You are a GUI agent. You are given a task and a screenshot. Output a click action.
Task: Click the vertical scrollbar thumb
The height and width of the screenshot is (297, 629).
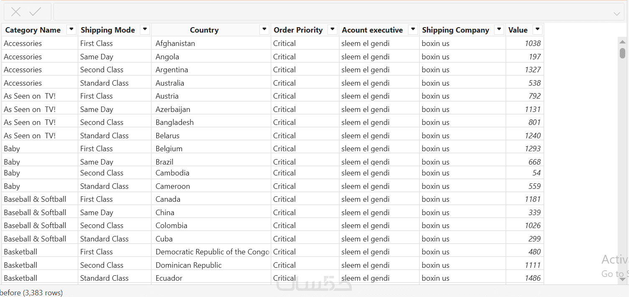point(622,53)
